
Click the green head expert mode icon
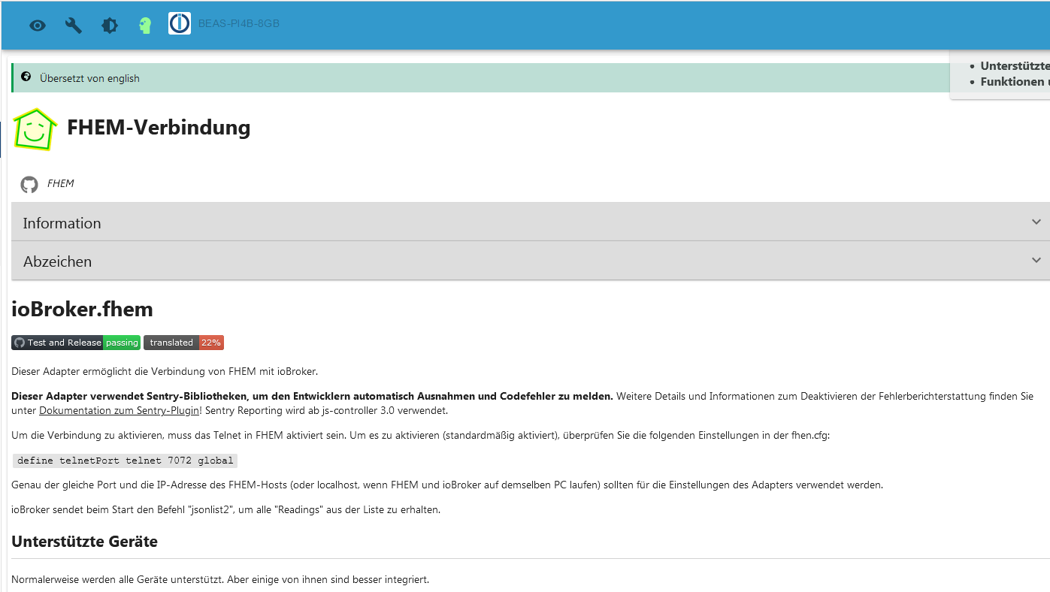[146, 26]
